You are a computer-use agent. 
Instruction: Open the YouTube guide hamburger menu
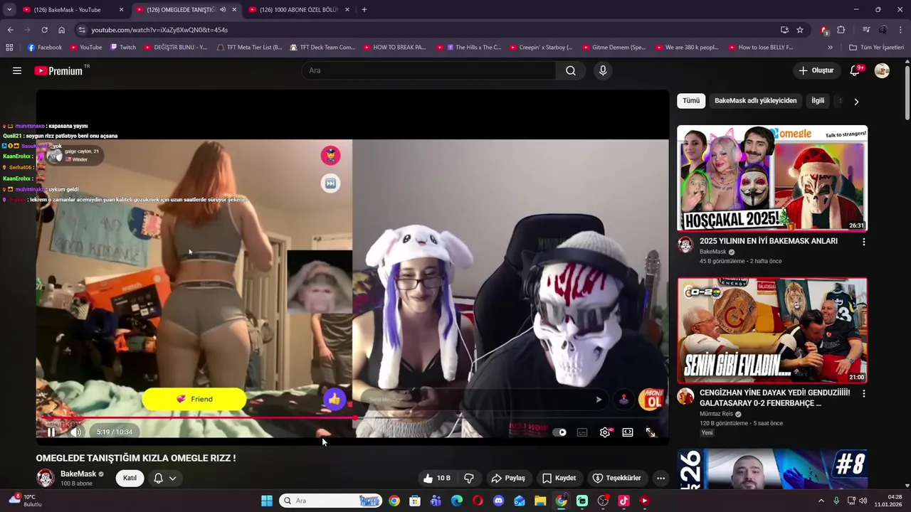(17, 70)
